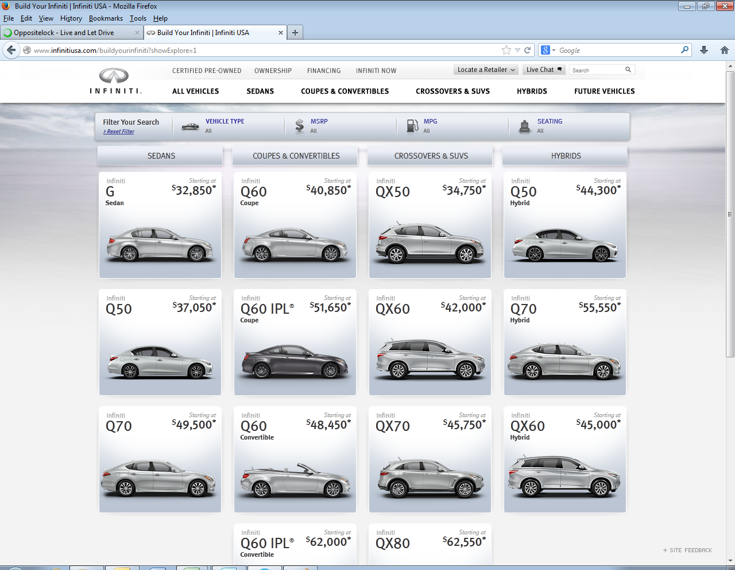Screen dimensions: 735x570
Task: Bookmark this page with the star icon
Action: pyautogui.click(x=506, y=50)
